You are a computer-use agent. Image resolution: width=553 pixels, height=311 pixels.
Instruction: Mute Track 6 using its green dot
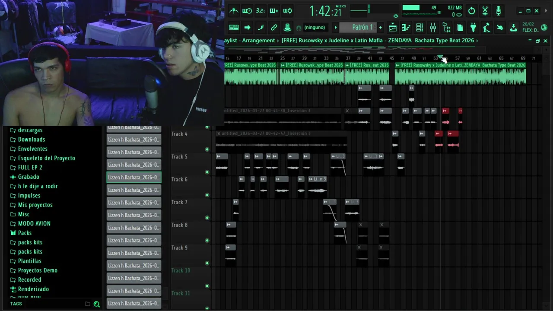point(207,195)
